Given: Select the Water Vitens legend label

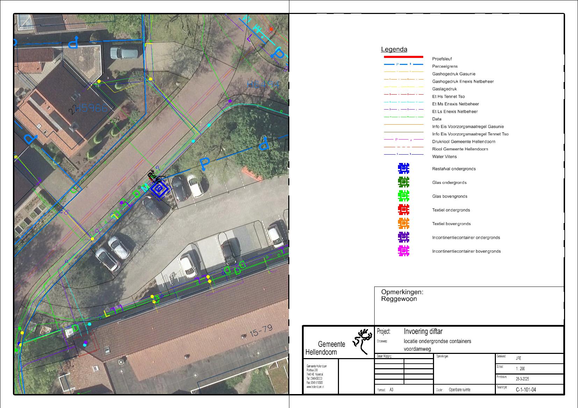Looking at the screenshot, I should pyautogui.click(x=444, y=157).
